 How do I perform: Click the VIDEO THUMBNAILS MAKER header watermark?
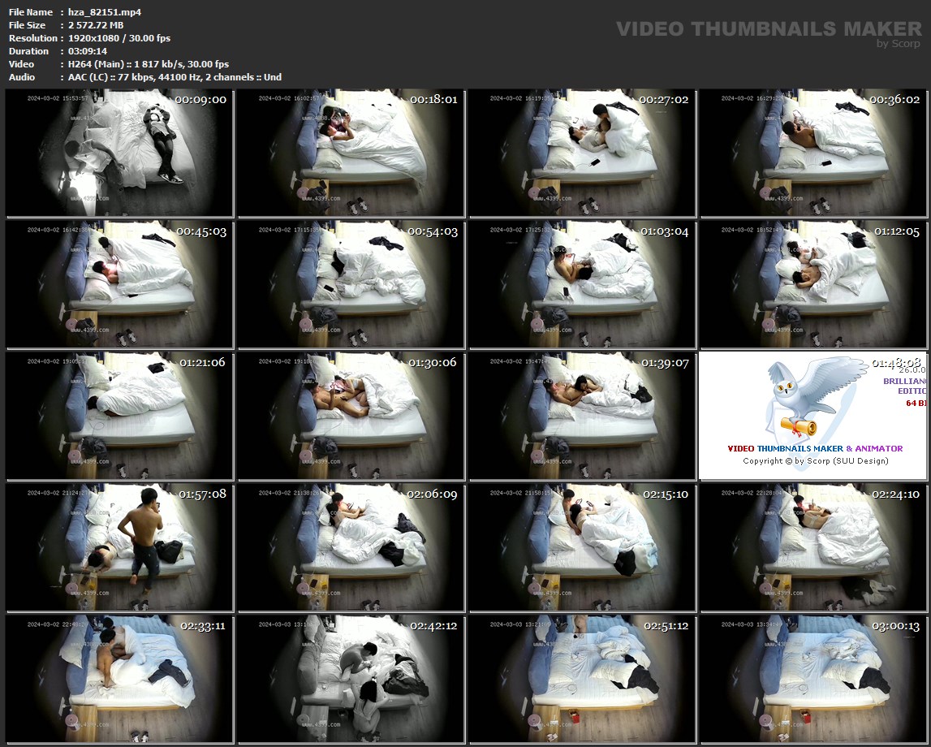tap(768, 29)
